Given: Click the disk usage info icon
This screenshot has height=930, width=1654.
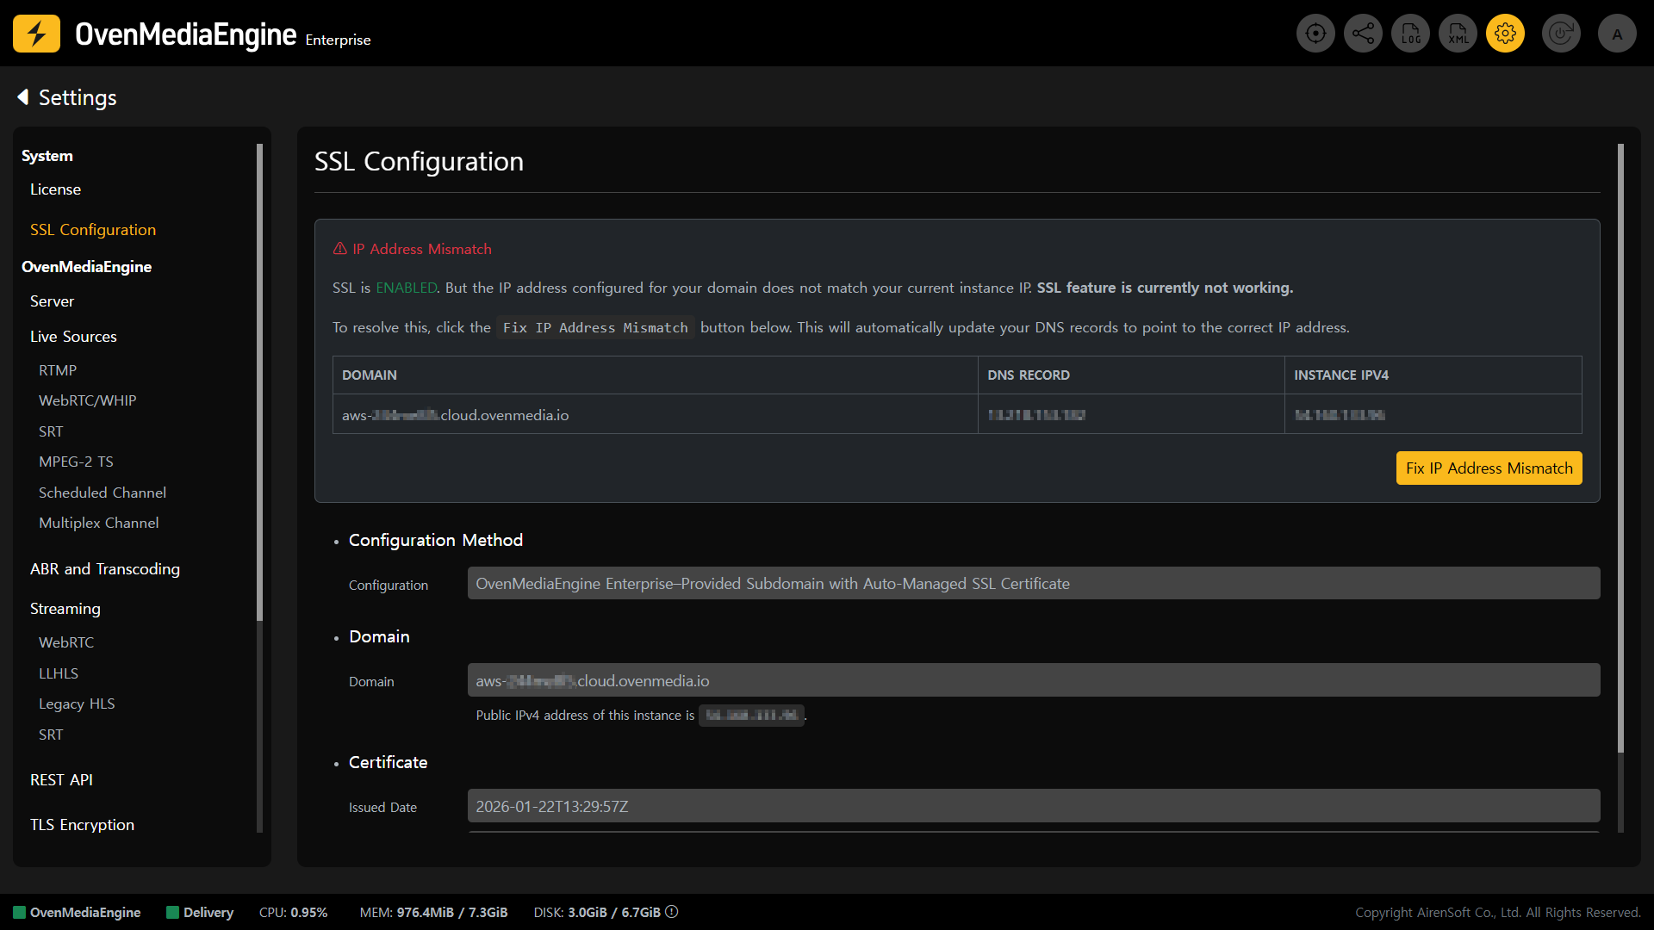Looking at the screenshot, I should (672, 912).
